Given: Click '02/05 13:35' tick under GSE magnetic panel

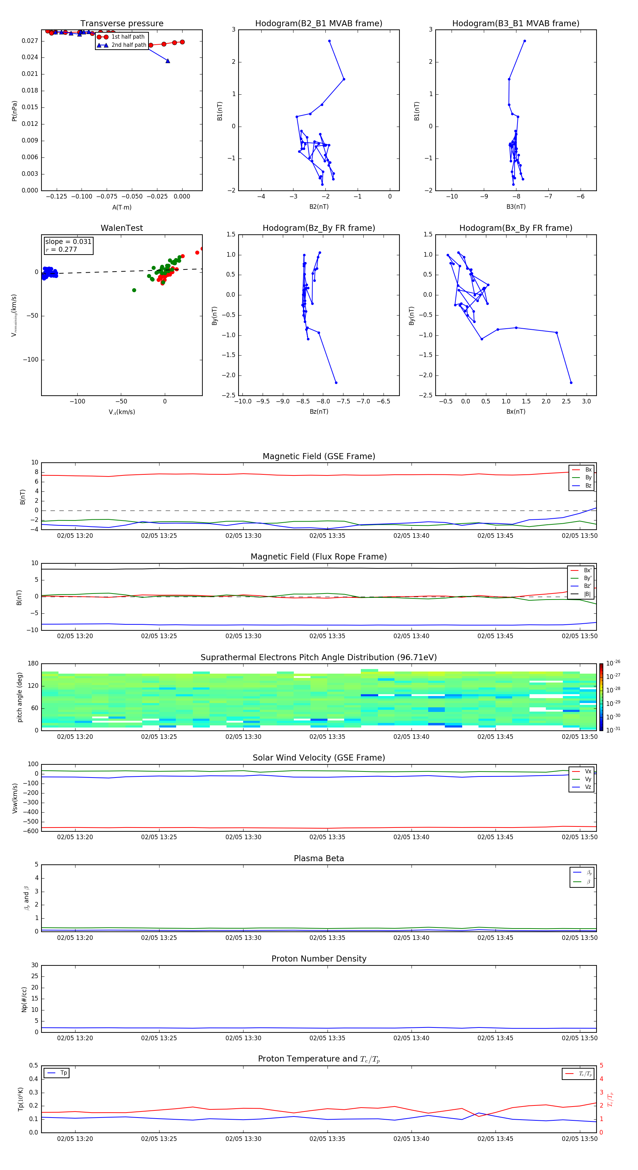Looking at the screenshot, I should (x=327, y=536).
